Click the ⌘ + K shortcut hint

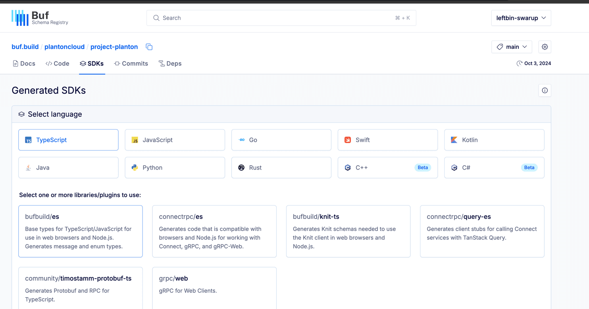pos(402,18)
